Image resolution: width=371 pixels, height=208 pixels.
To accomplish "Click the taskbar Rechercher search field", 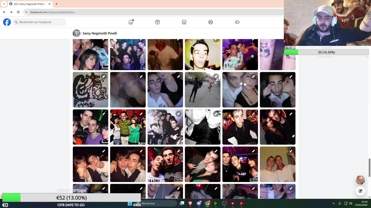I will [157, 203].
